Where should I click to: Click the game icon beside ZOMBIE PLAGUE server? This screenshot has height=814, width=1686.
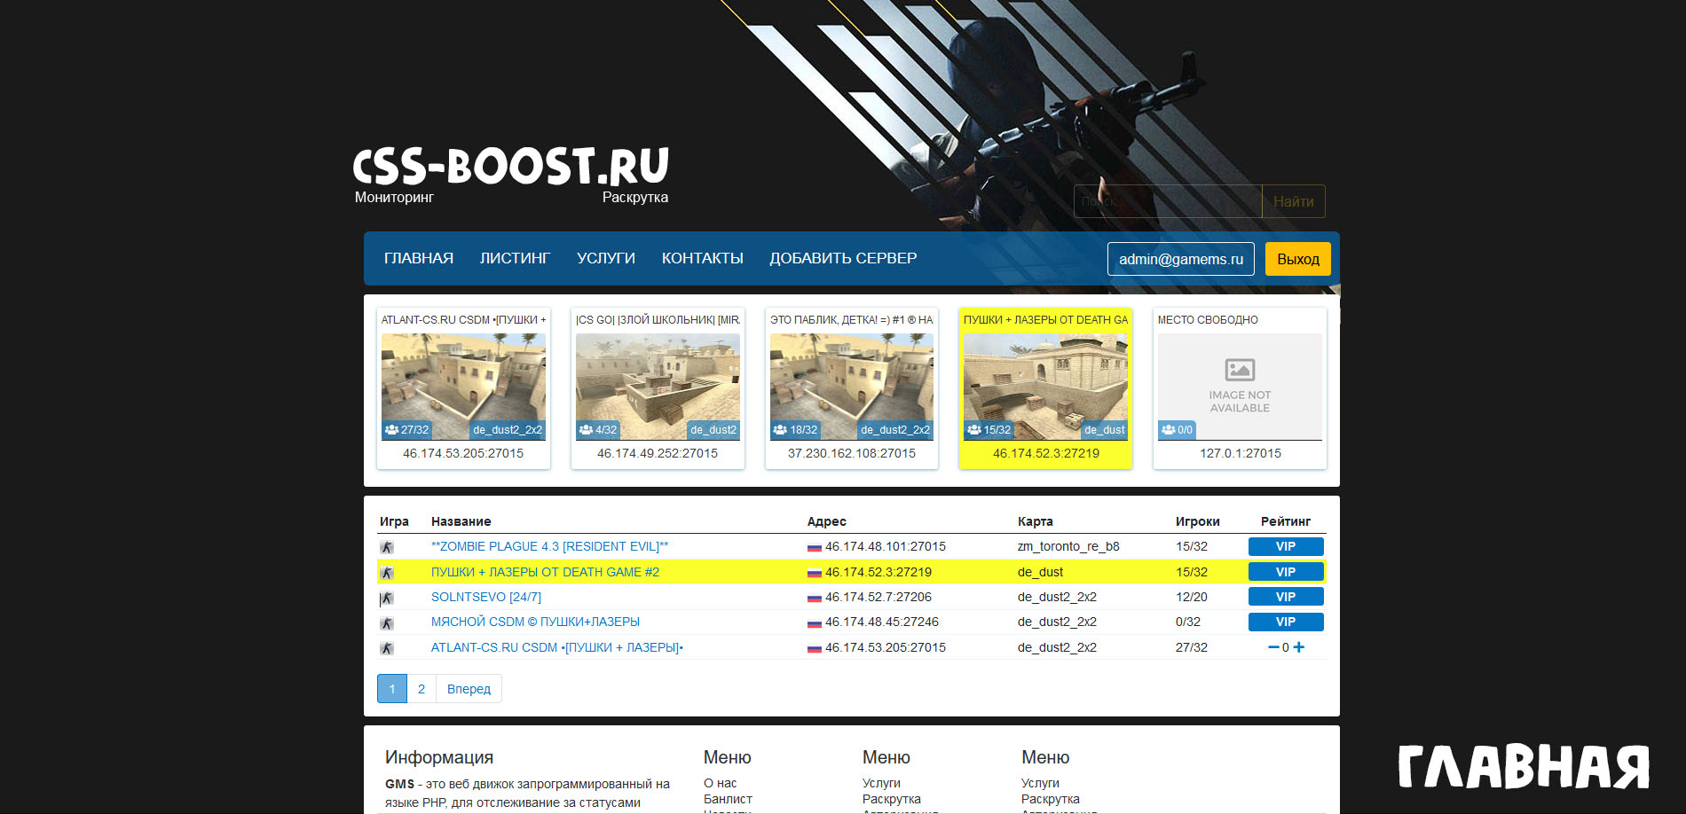(387, 547)
